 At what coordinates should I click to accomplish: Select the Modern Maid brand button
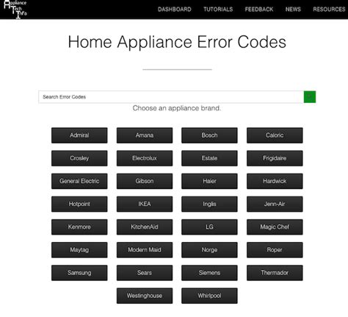click(x=145, y=250)
